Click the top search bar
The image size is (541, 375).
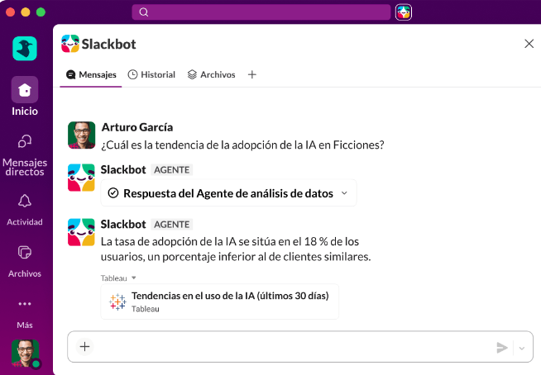tap(261, 12)
